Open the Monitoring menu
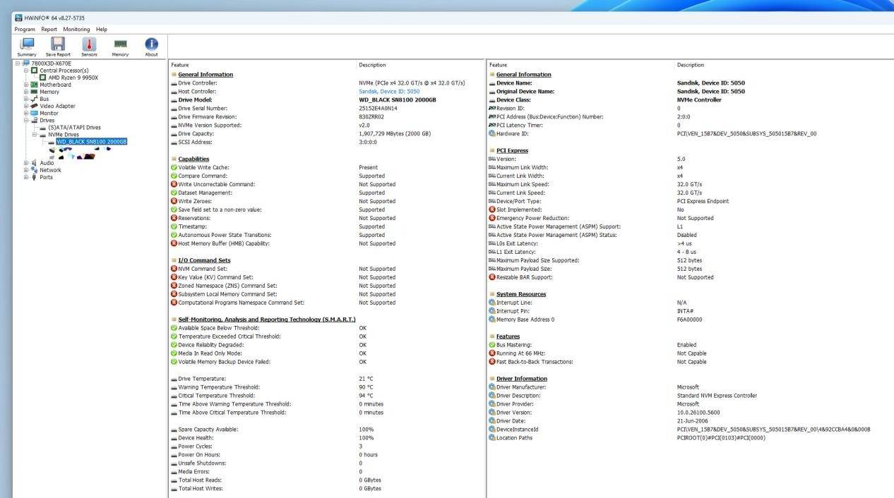The height and width of the screenshot is (498, 894). click(x=76, y=30)
